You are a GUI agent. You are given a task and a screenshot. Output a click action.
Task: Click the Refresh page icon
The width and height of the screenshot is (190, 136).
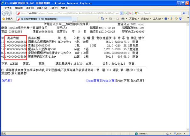[126, 13]
